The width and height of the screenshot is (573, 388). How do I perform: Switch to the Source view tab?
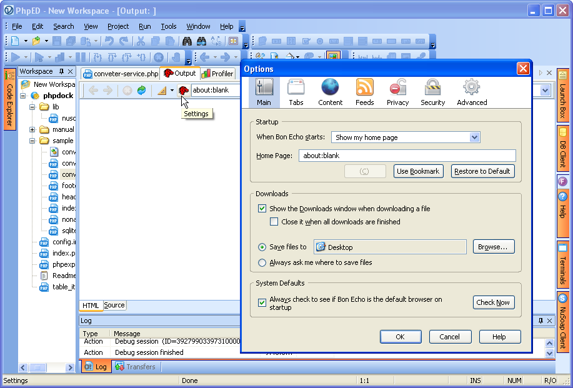(114, 305)
